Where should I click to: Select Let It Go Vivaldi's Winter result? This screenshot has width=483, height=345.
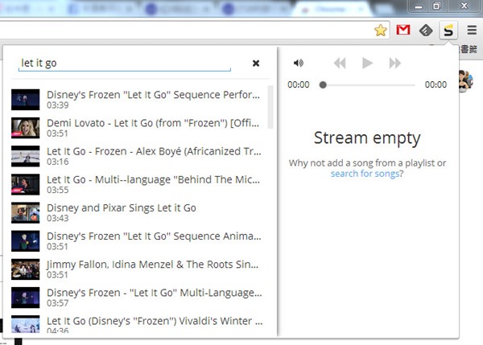tap(138, 325)
